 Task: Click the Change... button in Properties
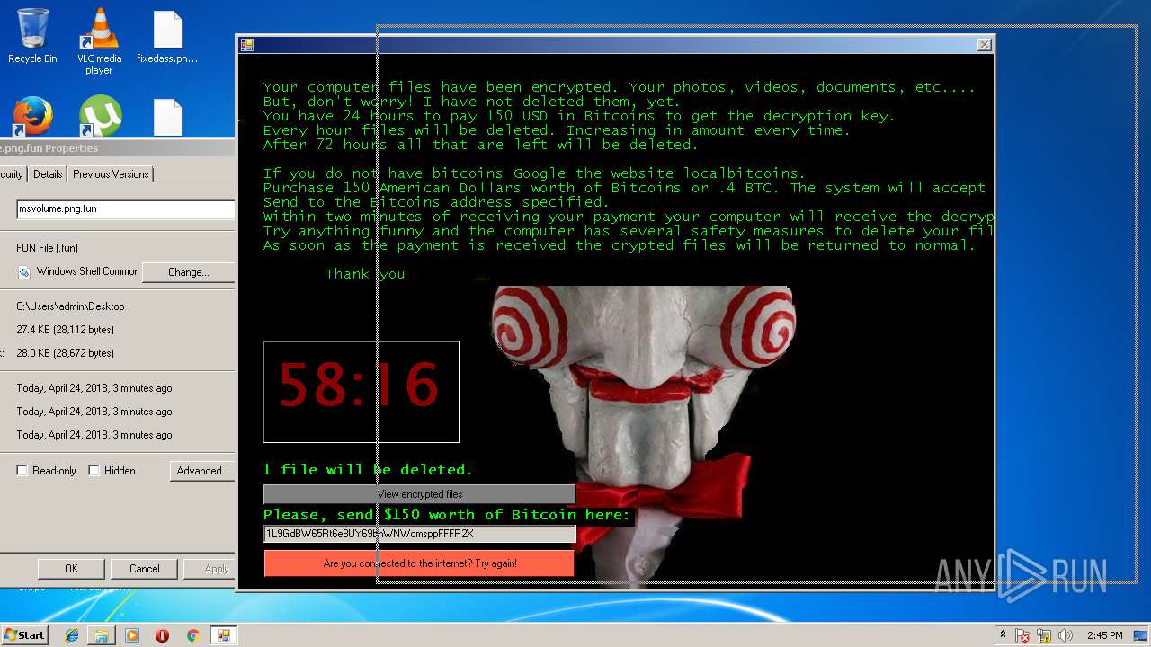188,272
